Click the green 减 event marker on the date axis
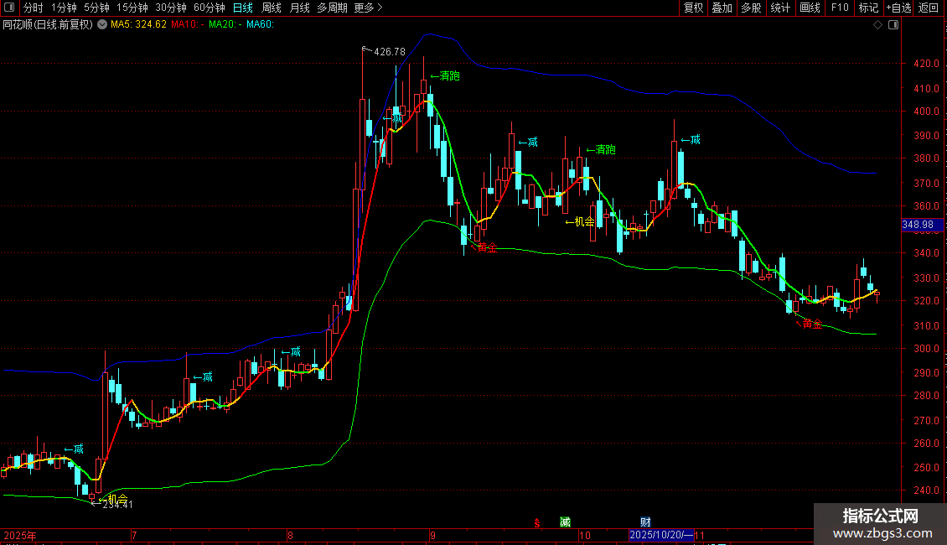Screen dimensions: 947x545 pos(566,522)
